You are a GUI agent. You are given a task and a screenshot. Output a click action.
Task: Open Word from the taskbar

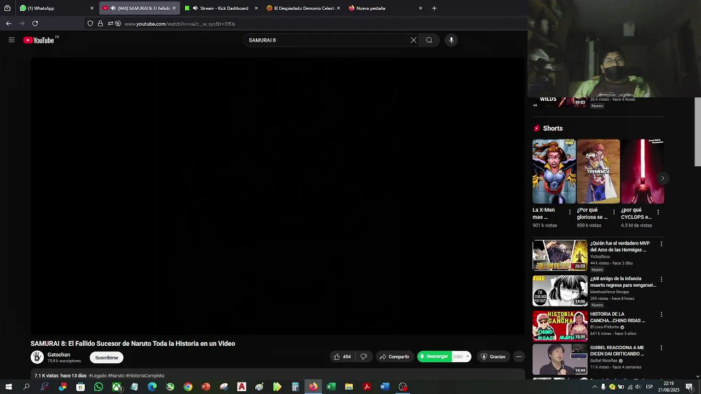click(x=384, y=387)
